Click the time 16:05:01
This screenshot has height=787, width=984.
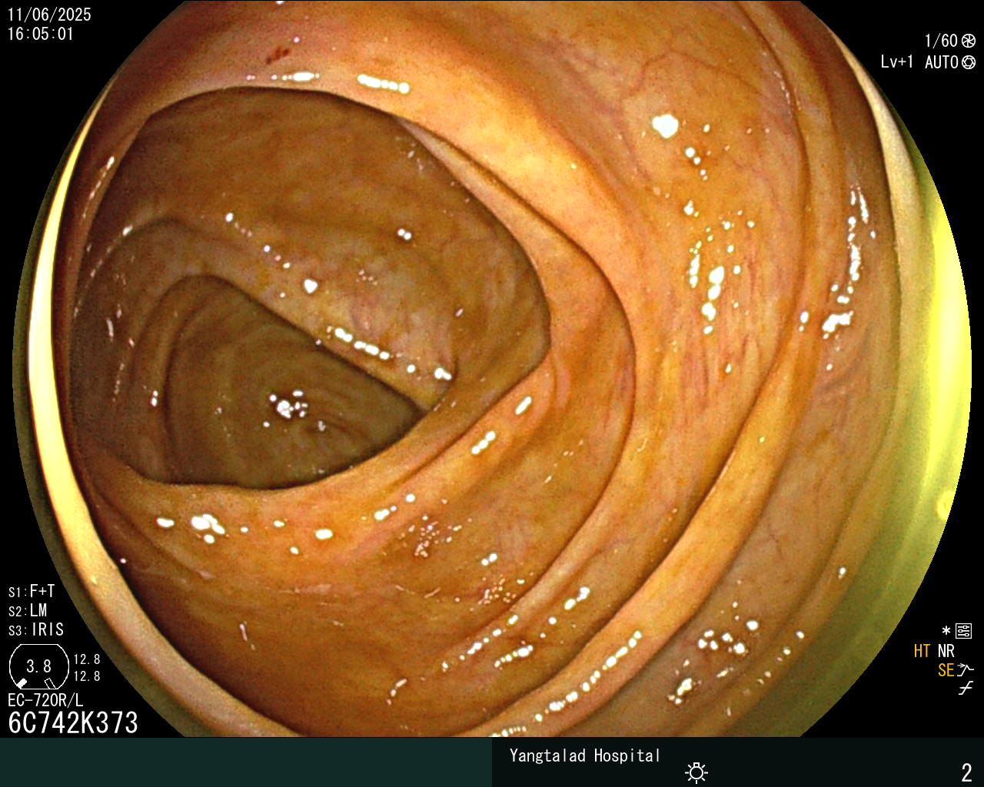[41, 34]
